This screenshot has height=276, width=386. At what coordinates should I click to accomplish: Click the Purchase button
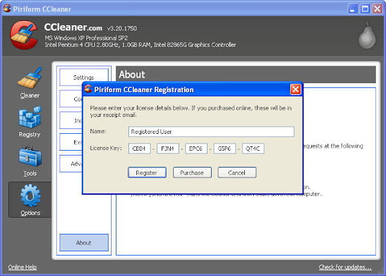point(192,172)
